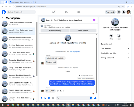
Task: Open the account profile picture menu
Action: tap(129, 12)
